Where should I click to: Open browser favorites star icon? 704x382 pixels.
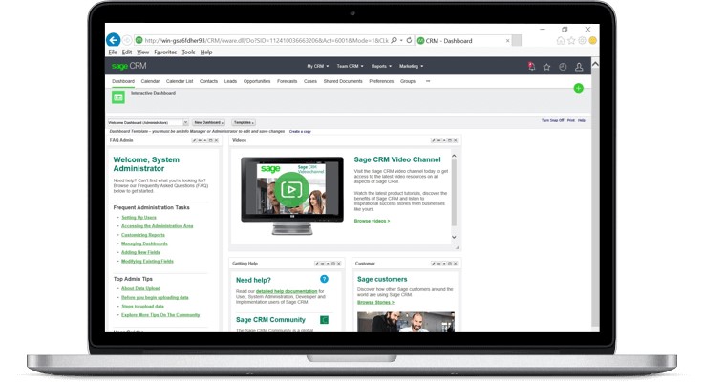(x=571, y=41)
